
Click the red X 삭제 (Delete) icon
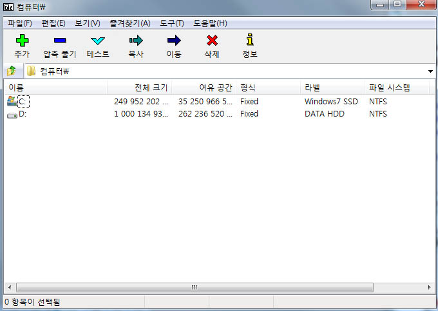(212, 41)
